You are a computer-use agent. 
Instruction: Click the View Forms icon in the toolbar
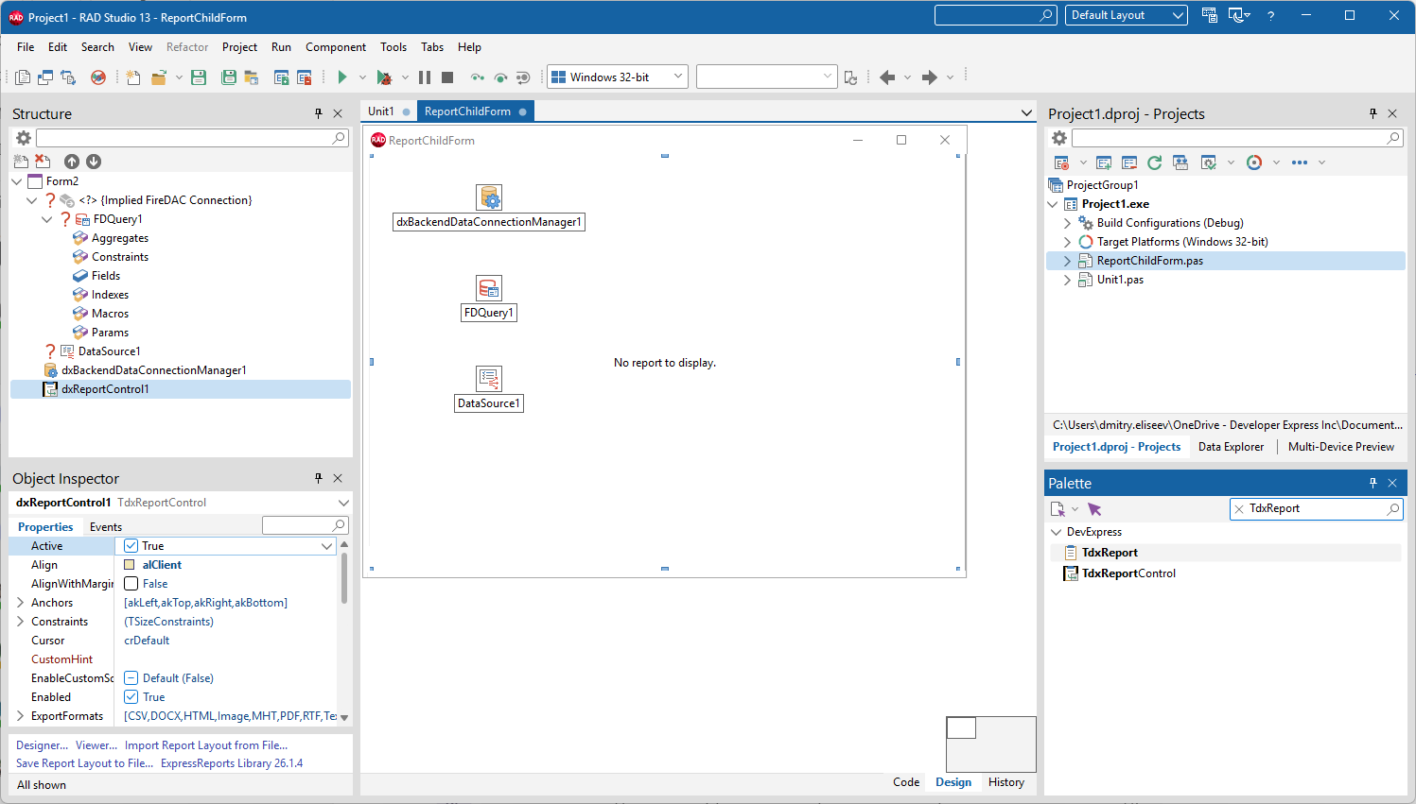[45, 77]
